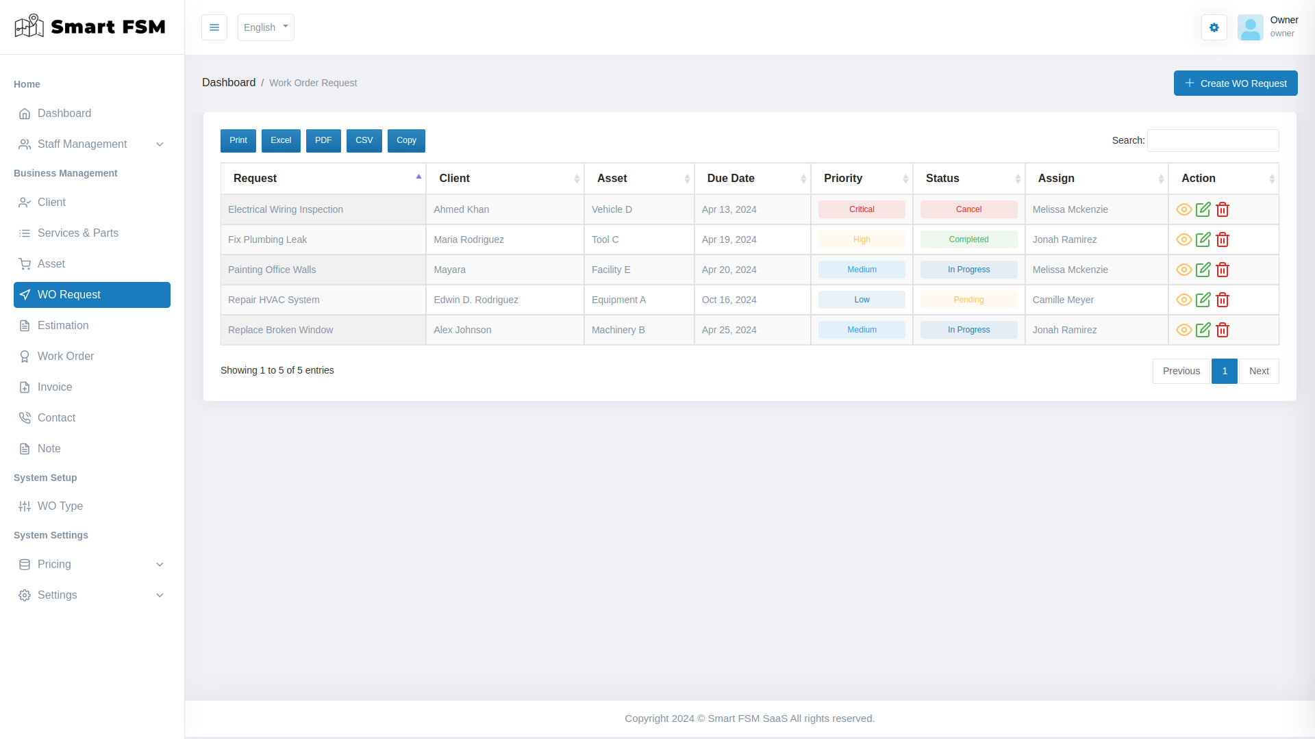View the Electrical Wiring Inspection request details
The image size is (1315, 739).
(1183, 209)
